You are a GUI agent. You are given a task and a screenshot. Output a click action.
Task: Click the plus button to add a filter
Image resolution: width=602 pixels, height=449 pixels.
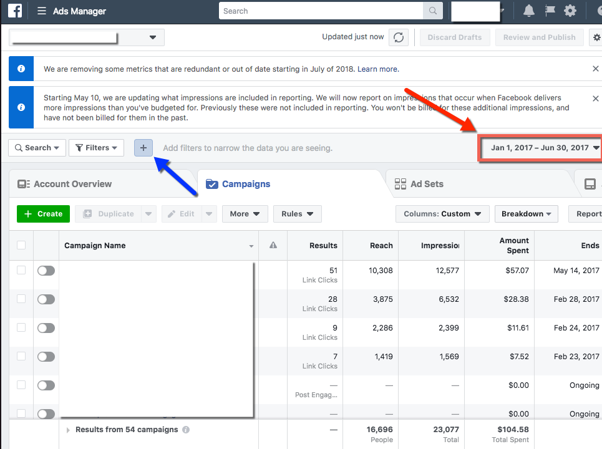tap(143, 148)
